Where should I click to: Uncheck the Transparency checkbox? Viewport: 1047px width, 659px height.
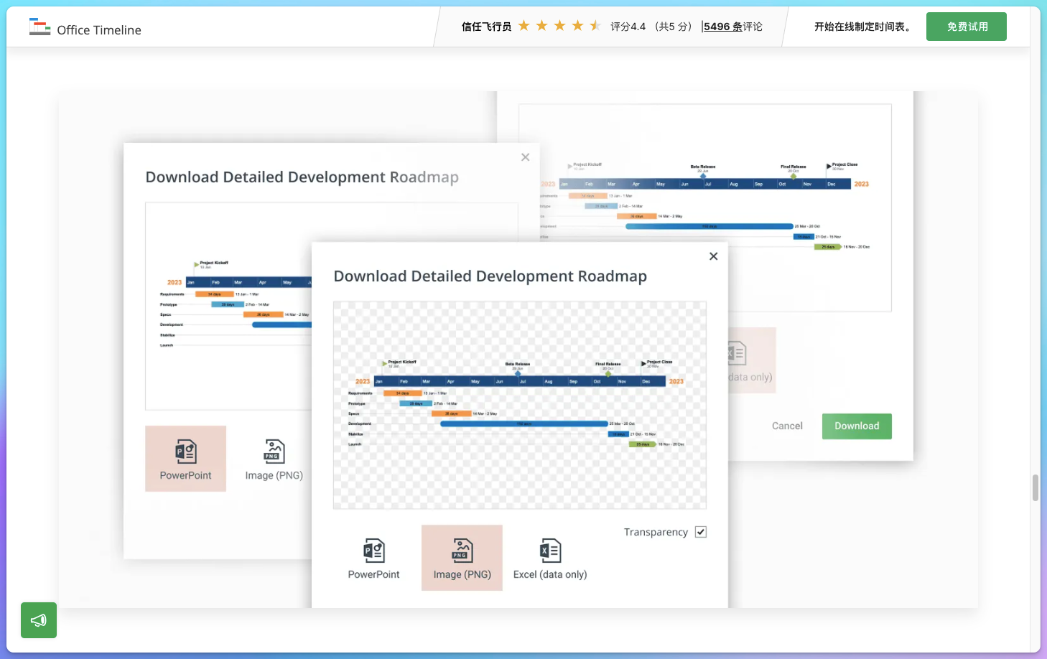[701, 532]
